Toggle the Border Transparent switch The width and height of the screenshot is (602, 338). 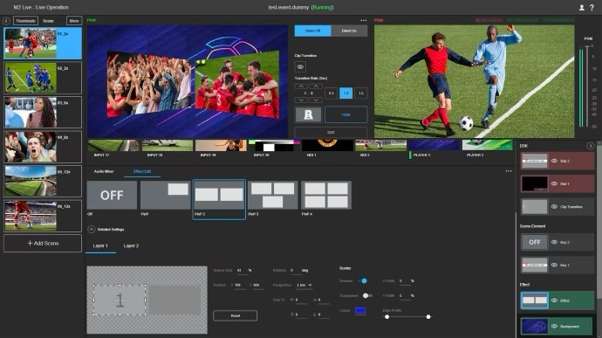[x=367, y=296]
